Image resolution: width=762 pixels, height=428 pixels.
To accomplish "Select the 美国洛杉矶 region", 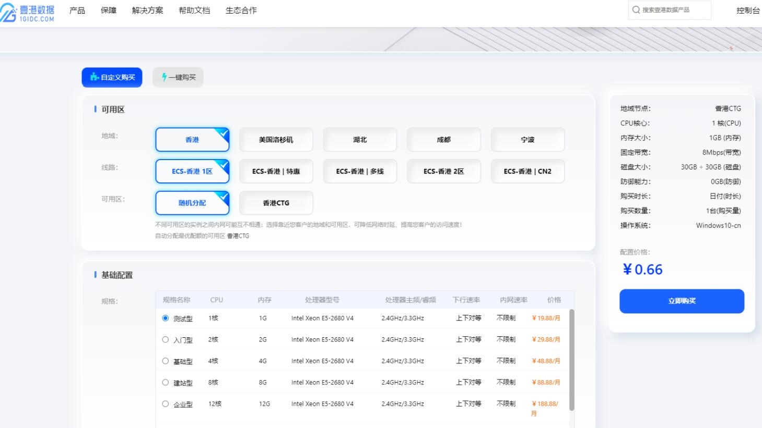I will pos(276,140).
